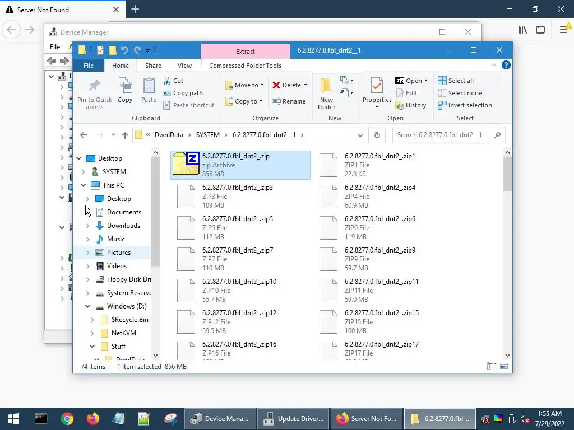Click the undo icon in Quick Access Toolbar
Viewport: 574px width, 430px height.
(x=124, y=50)
